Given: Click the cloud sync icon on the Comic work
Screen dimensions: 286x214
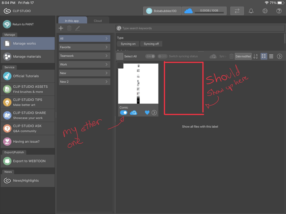Looking at the screenshot, I should coord(133,113).
